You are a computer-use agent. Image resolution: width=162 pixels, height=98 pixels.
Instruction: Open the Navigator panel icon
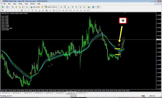pyautogui.click(x=20, y=7)
